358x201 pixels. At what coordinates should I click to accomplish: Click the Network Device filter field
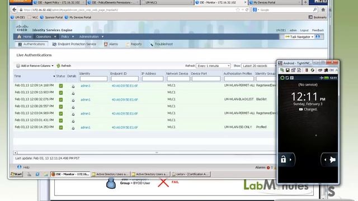pos(178,79)
